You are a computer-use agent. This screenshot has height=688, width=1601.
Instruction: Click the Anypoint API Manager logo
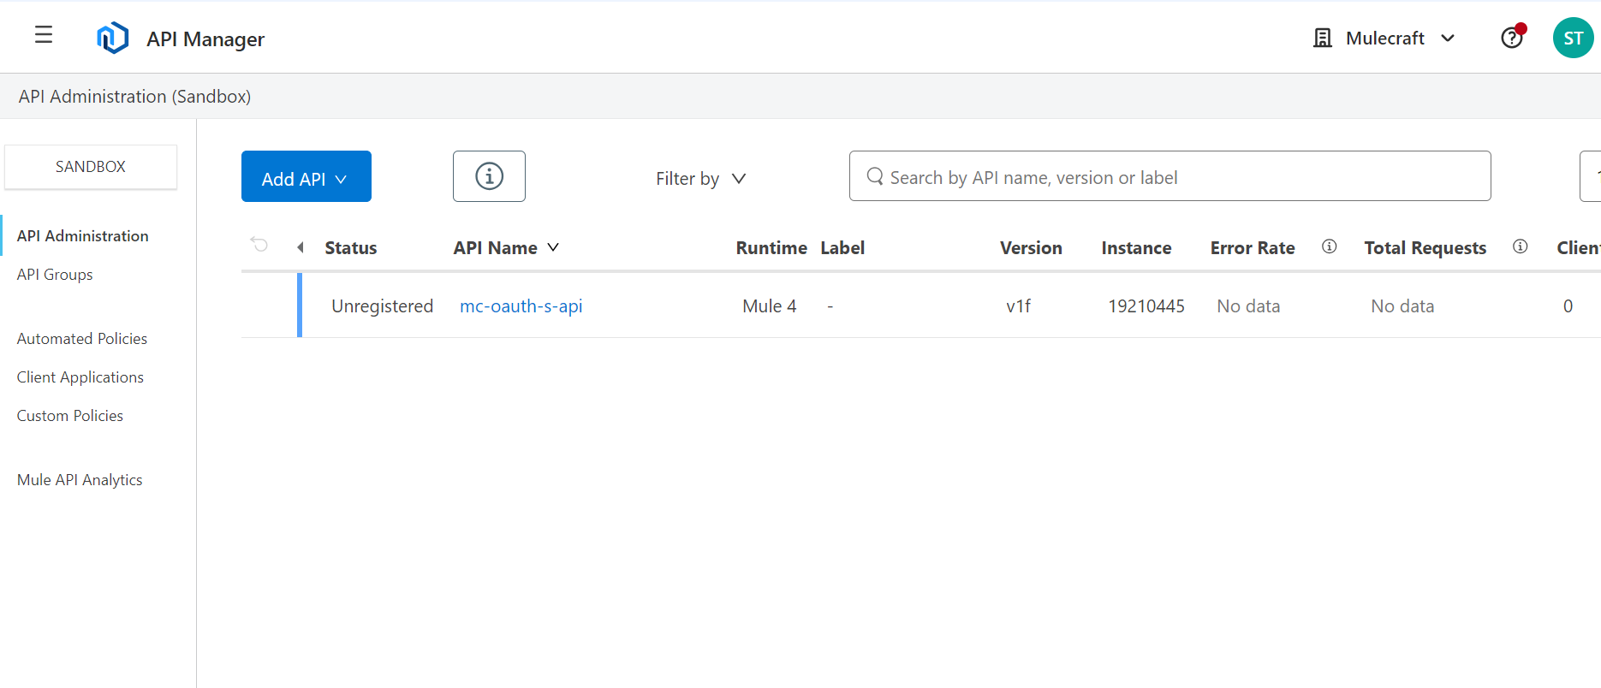tap(113, 39)
